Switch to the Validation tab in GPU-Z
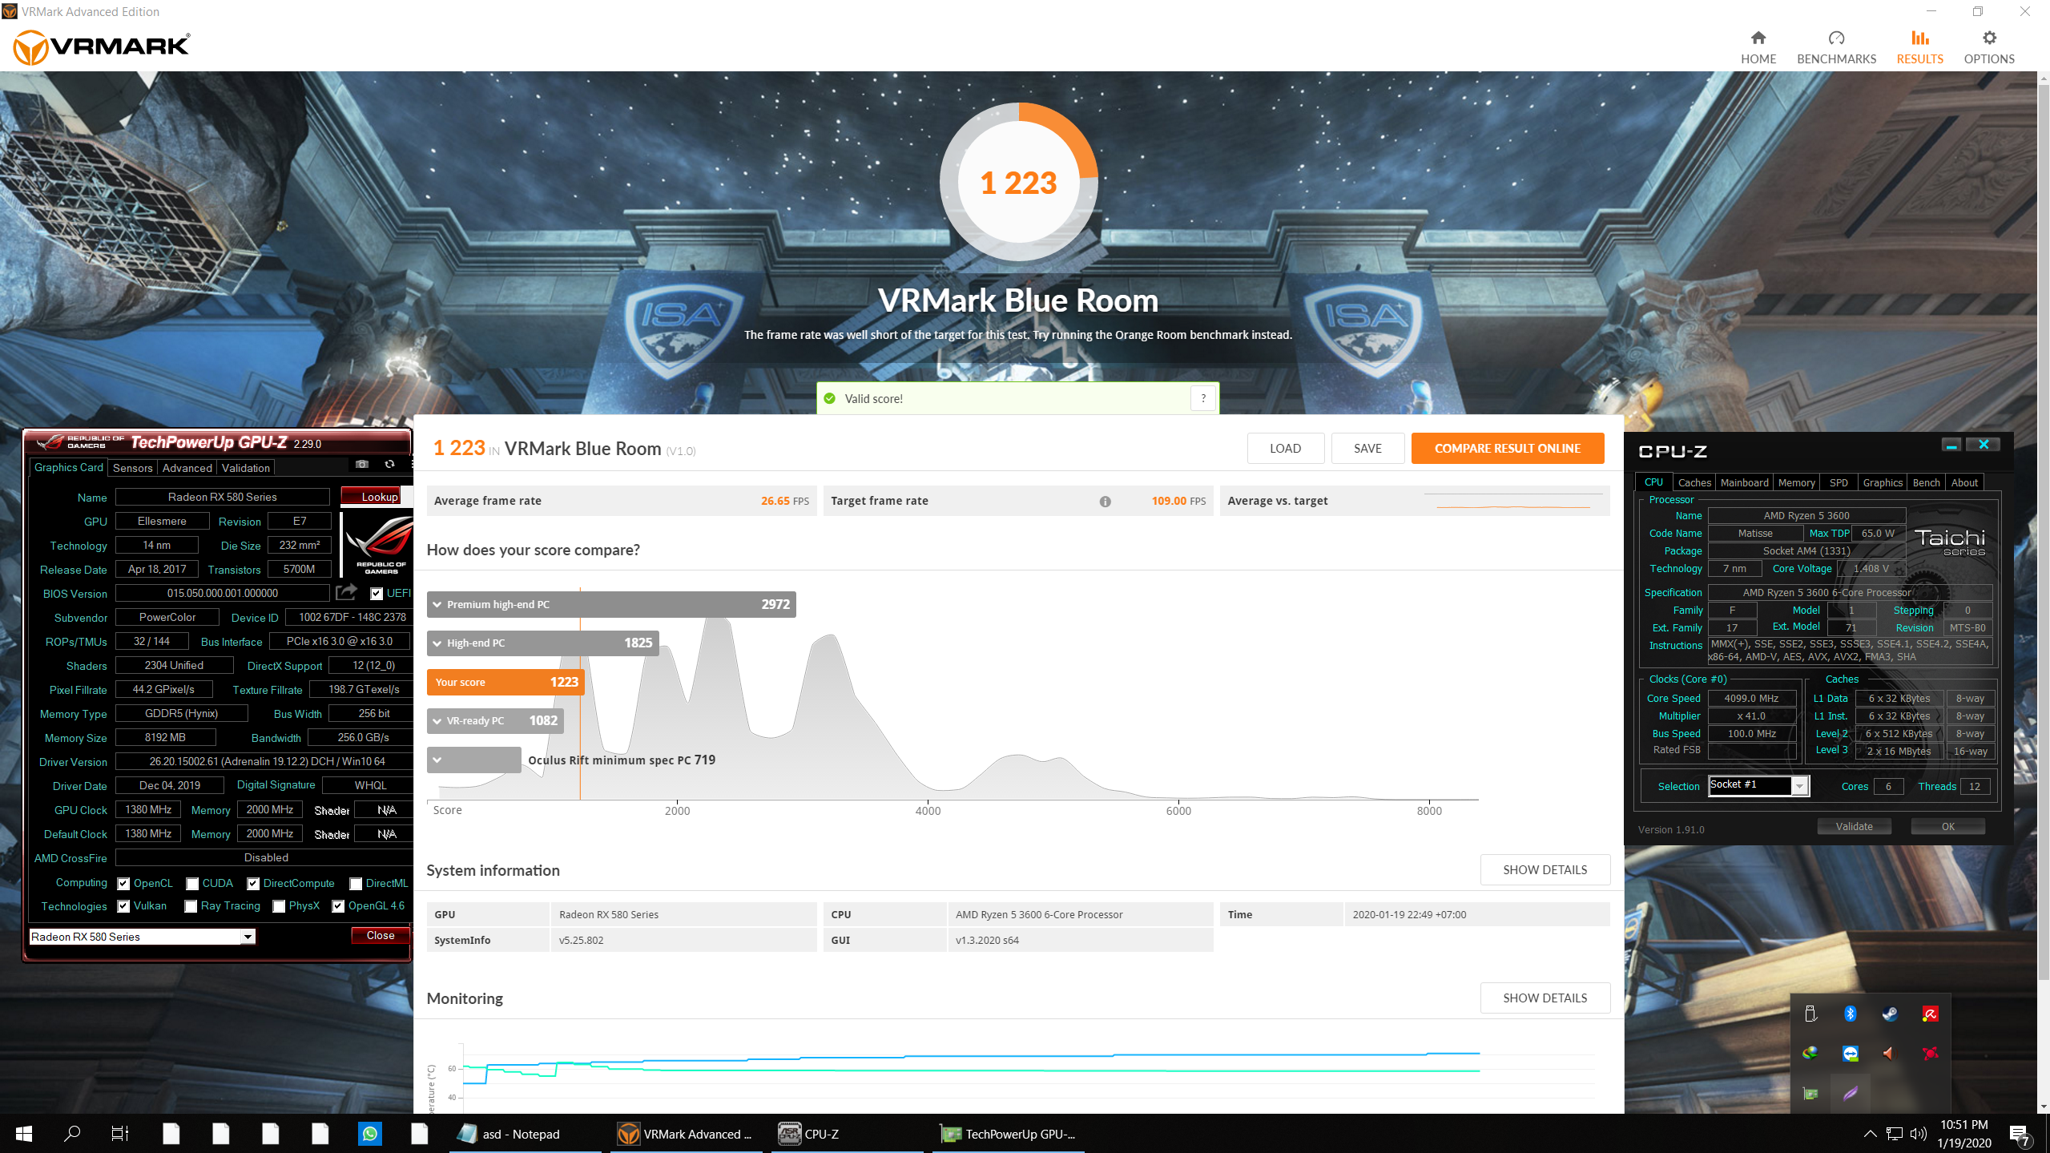The width and height of the screenshot is (2050, 1153). coord(245,468)
